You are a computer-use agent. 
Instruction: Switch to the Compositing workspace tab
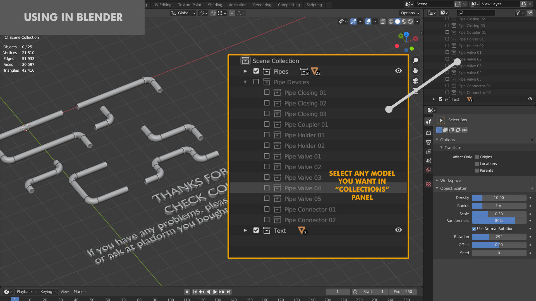(289, 5)
